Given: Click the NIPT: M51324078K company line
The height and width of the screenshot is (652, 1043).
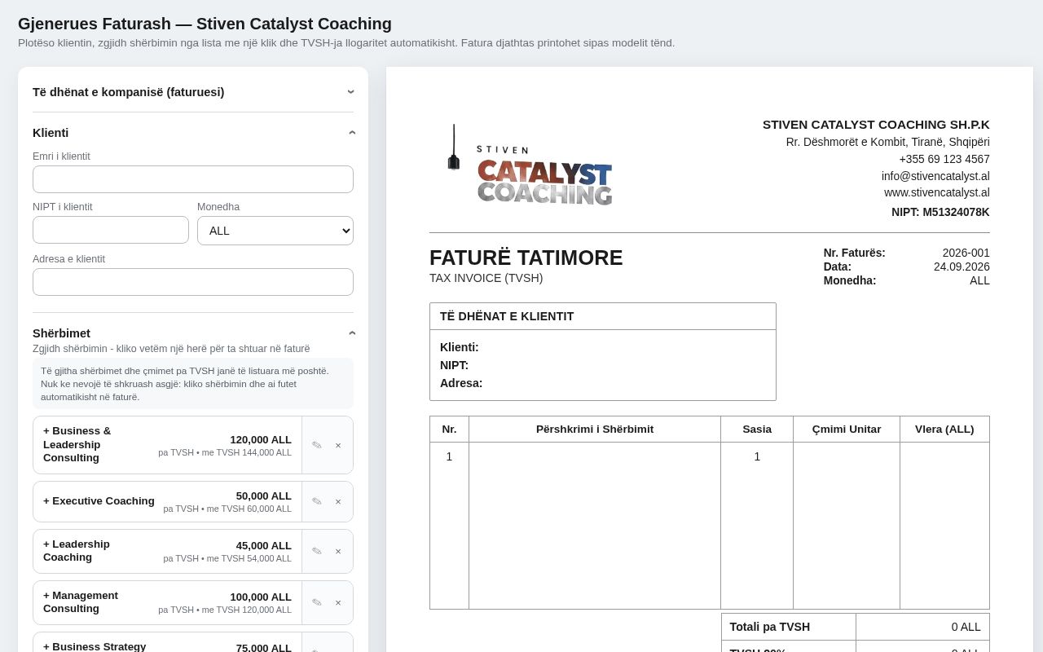Looking at the screenshot, I should tap(940, 212).
